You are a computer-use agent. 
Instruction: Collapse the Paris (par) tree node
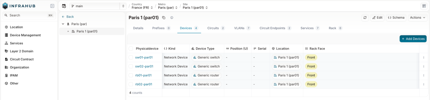point(63,24)
